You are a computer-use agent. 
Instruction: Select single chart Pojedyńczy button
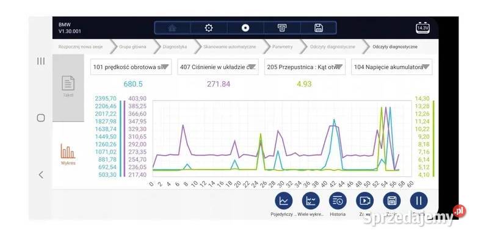[x=284, y=201]
